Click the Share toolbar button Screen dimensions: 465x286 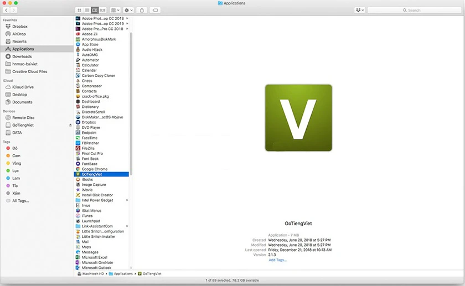tap(142, 10)
